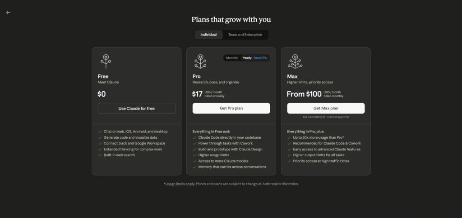This screenshot has height=218, width=462.
Task: Click 'Priority access at high traffic times'
Action: pos(321,161)
